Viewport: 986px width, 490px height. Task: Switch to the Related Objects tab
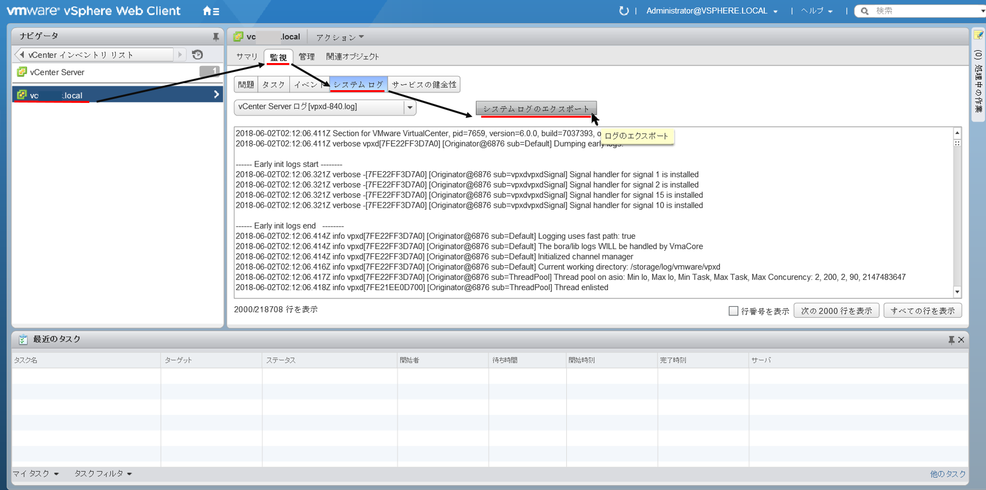(x=352, y=57)
